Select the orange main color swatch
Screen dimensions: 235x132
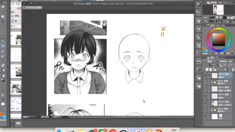pyautogui.click(x=1, y=114)
